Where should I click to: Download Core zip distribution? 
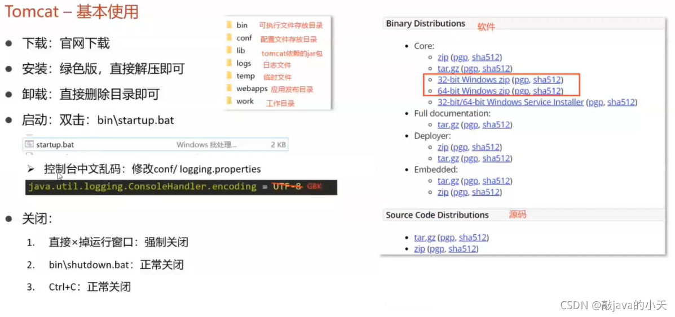(443, 57)
